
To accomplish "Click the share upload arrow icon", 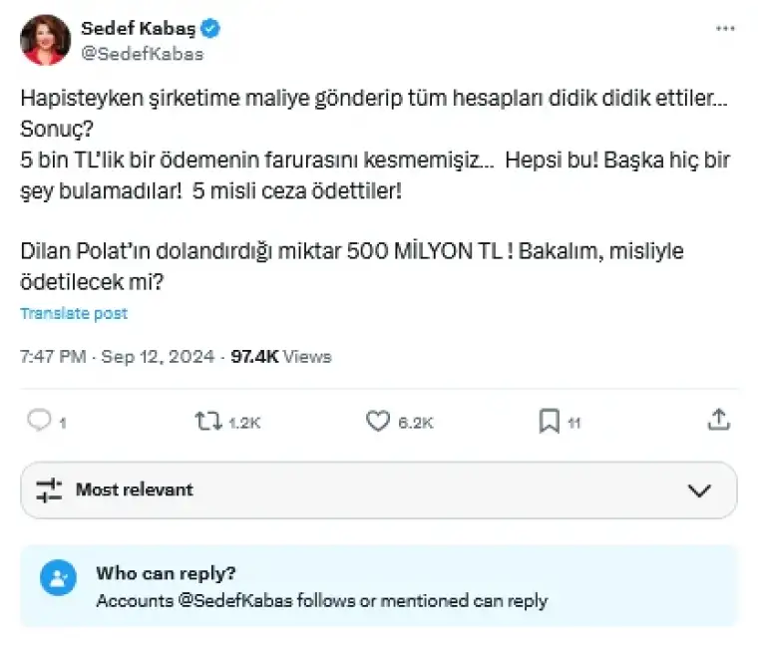I will click(718, 422).
